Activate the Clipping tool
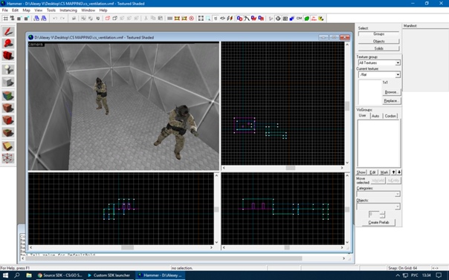Viewport: 449px width, 280px height. 8,146
